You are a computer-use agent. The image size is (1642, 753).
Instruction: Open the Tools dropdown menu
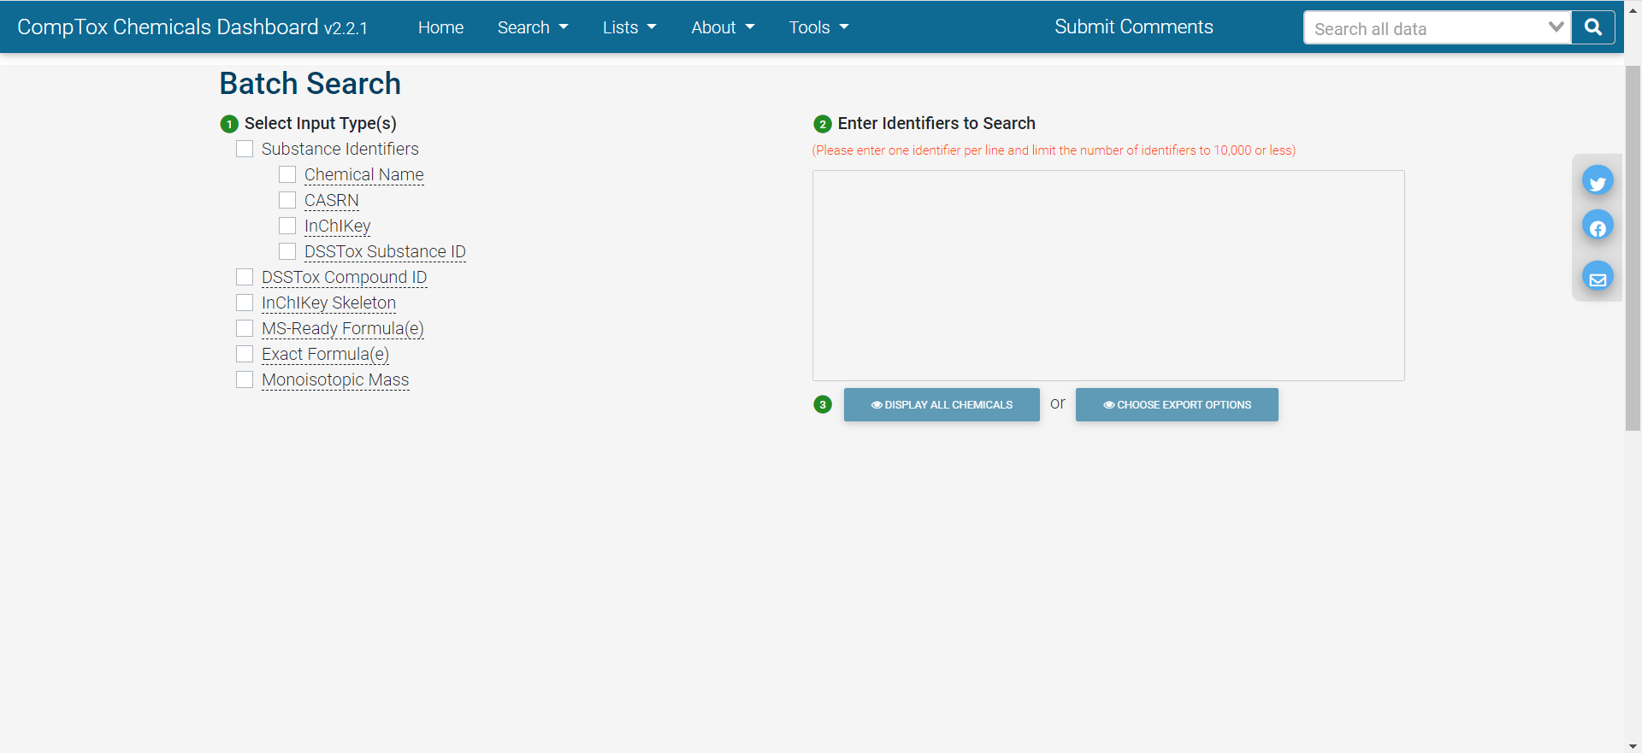818,27
